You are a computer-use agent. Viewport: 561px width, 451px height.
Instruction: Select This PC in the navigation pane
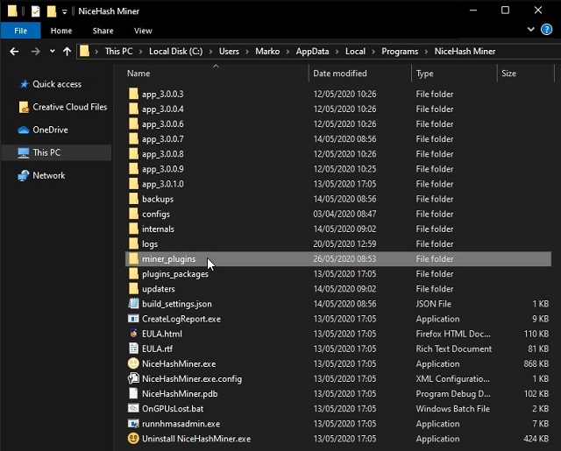tap(56, 152)
